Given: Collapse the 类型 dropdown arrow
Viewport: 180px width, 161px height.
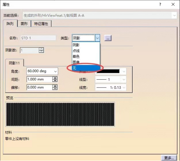Looking at the screenshot, I should pyautogui.click(x=97, y=38).
